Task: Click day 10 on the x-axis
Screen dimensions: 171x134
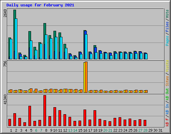Action: tap(55, 130)
